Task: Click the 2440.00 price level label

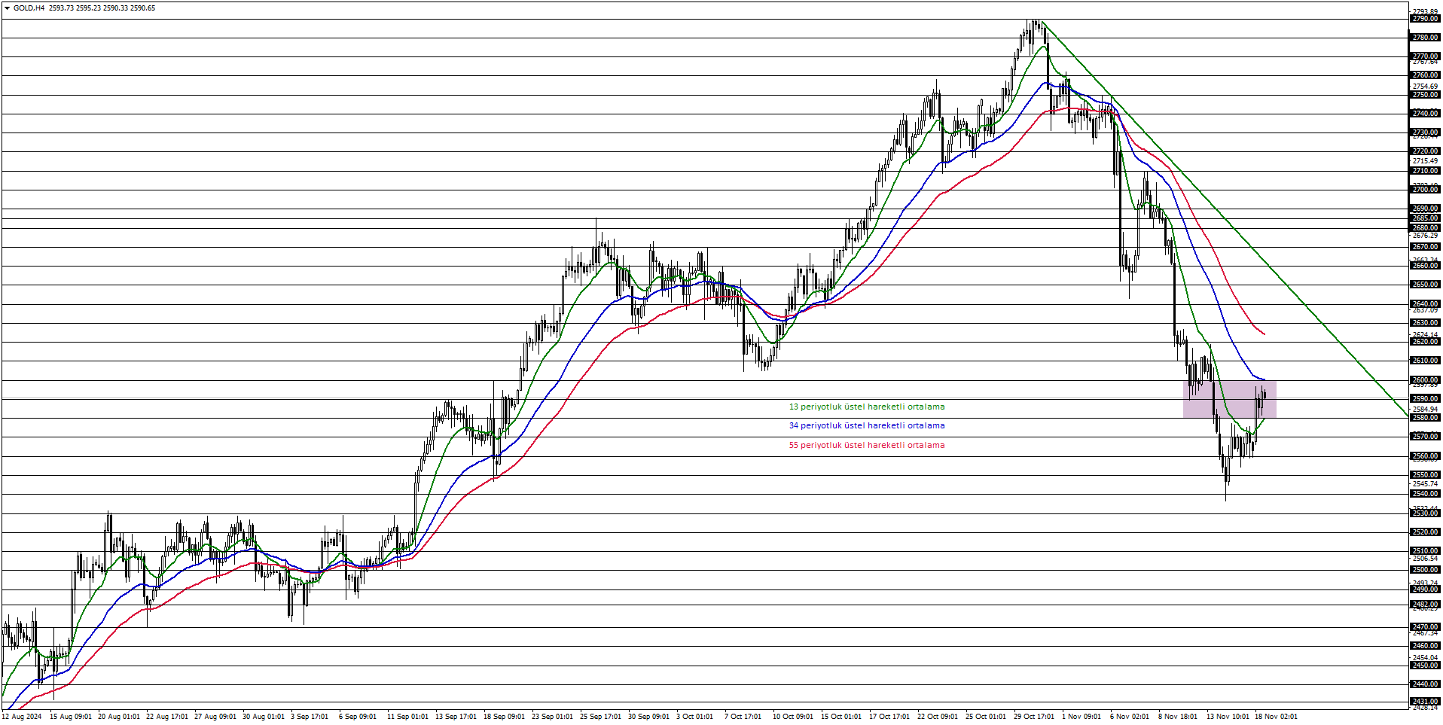Action: (1425, 684)
